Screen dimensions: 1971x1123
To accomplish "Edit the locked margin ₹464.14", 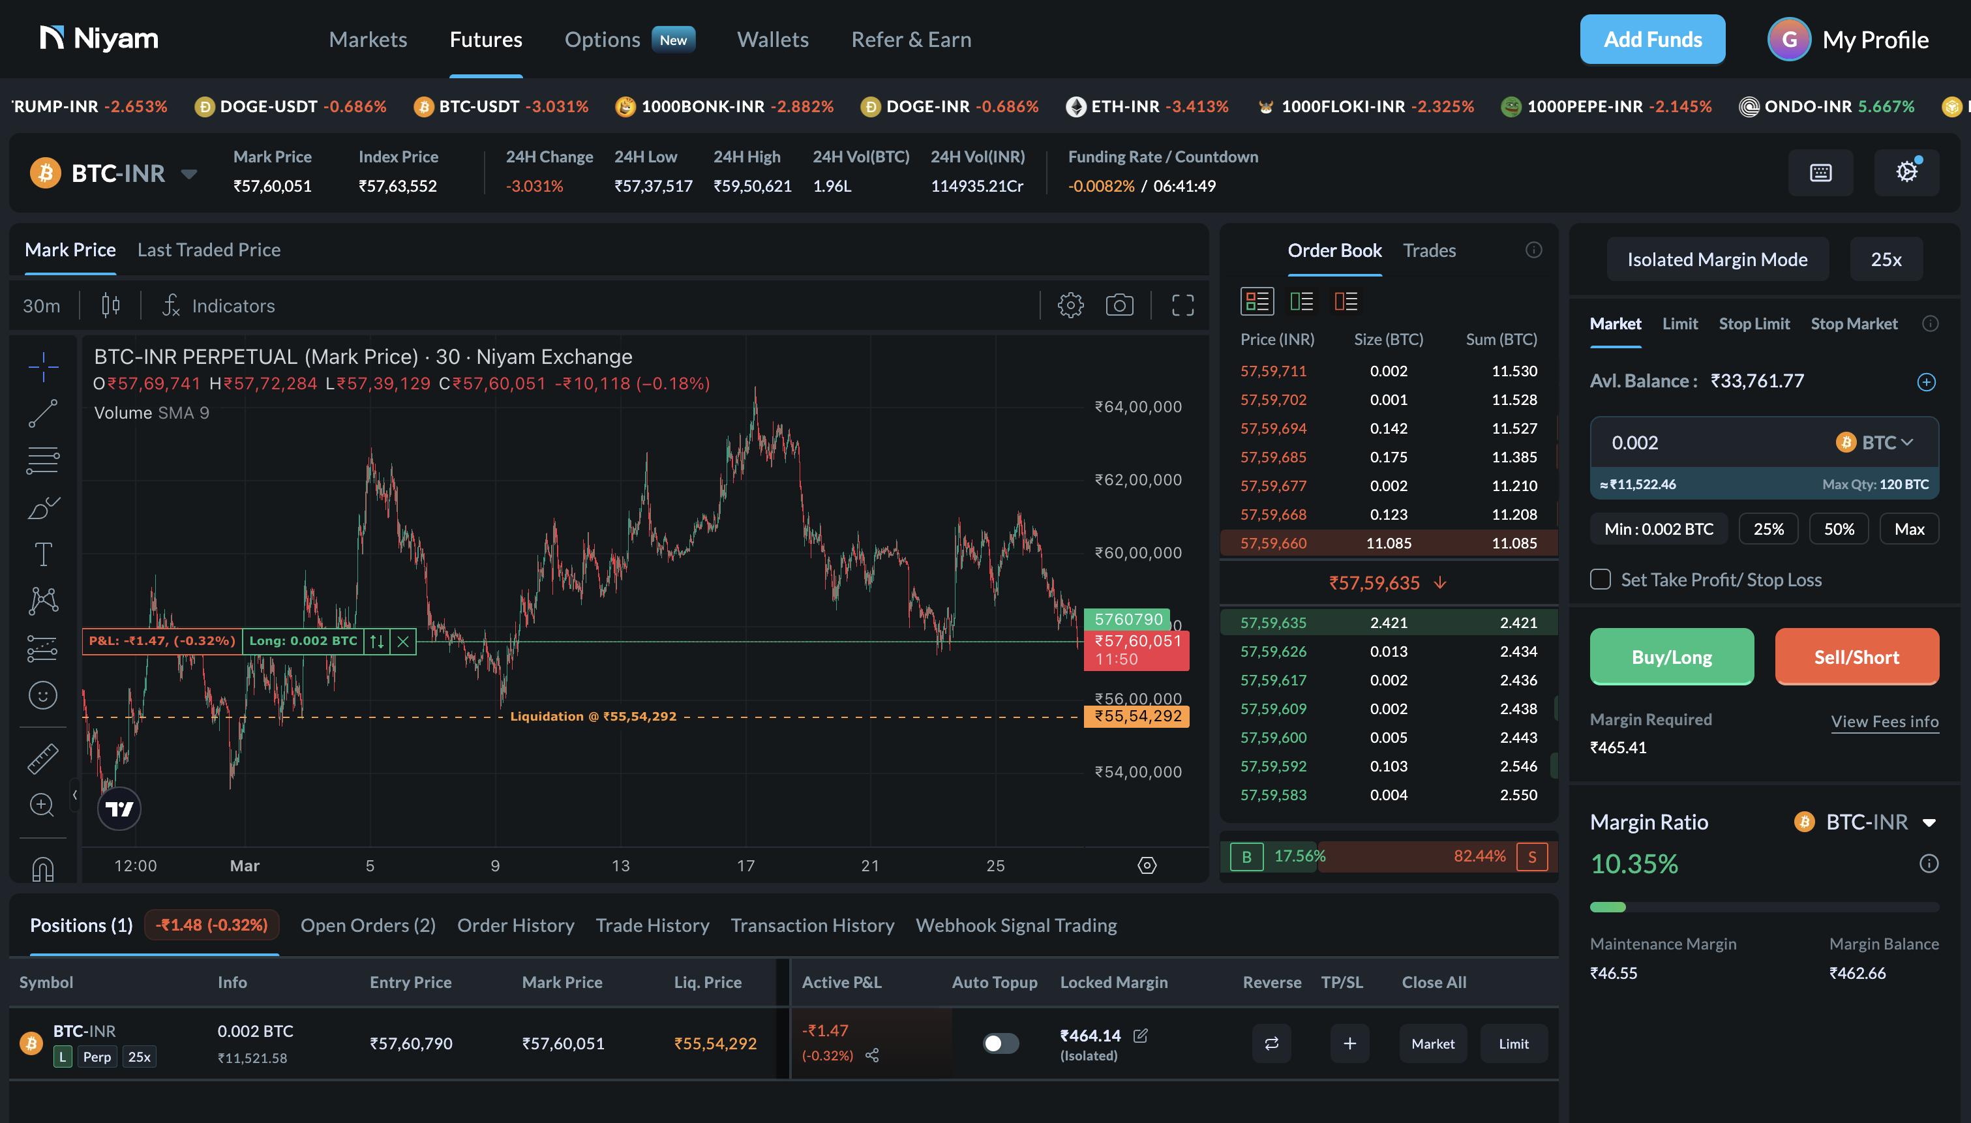I will [1141, 1036].
